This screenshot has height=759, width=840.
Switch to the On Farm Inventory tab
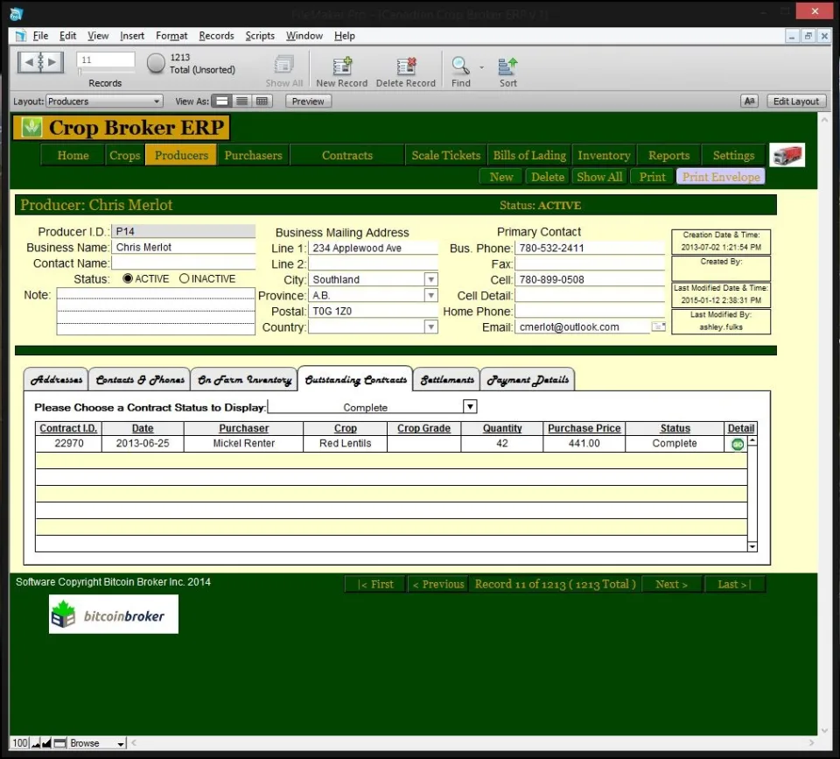tap(244, 380)
